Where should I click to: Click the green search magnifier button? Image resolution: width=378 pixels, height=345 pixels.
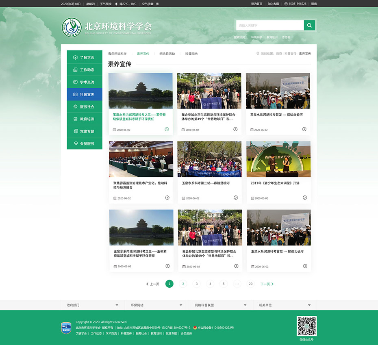pos(309,25)
